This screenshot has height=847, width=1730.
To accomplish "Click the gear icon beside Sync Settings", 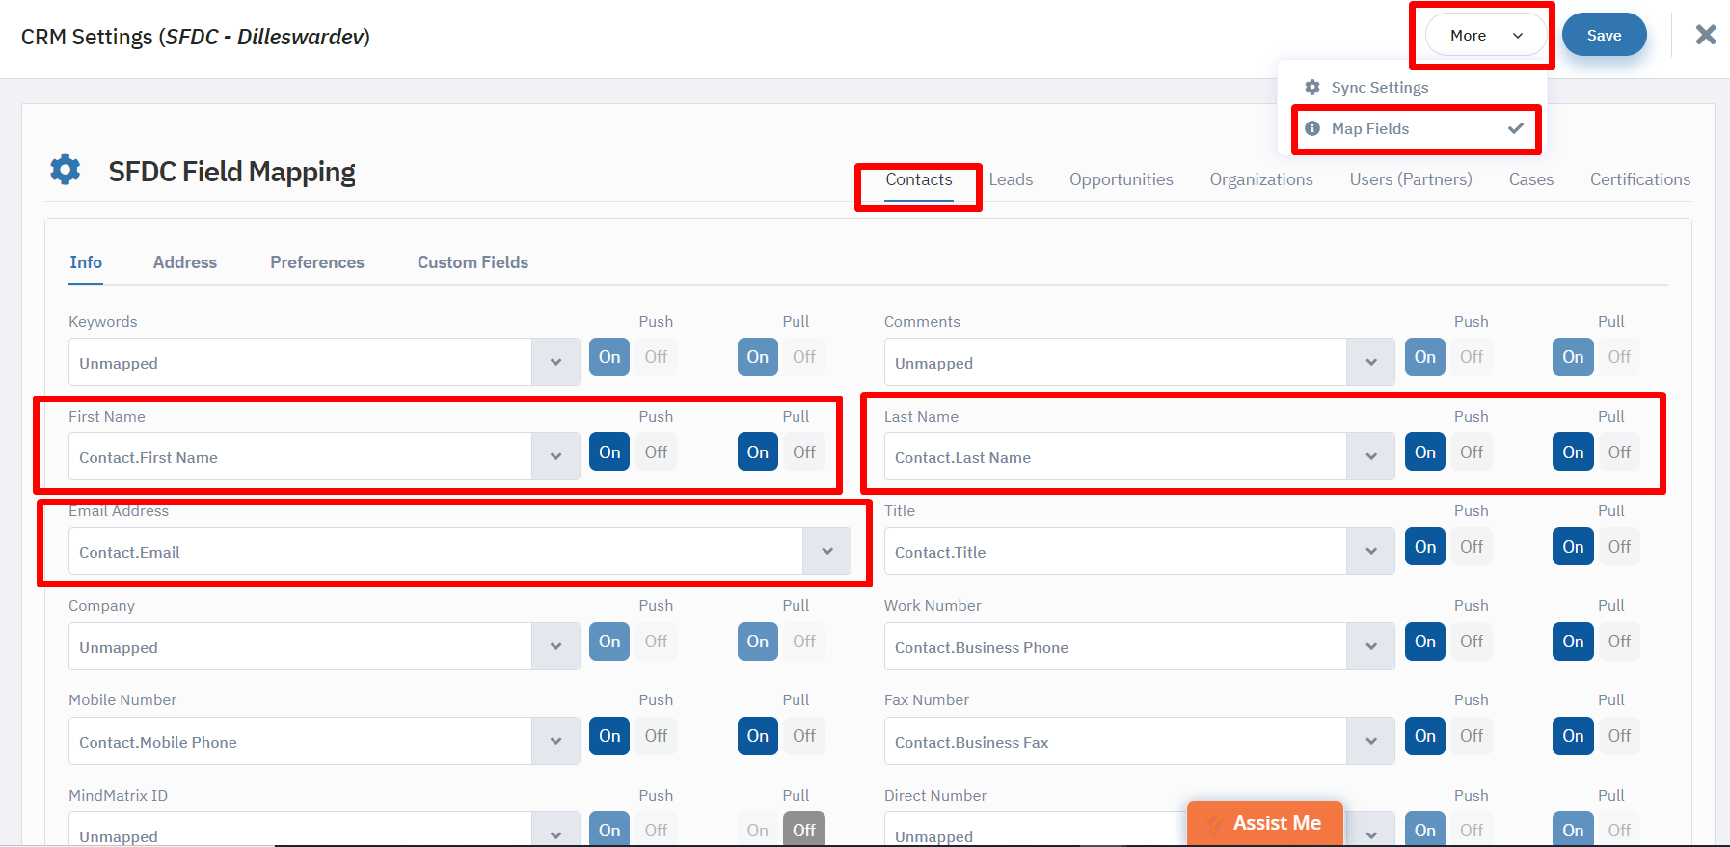I will [x=1312, y=87].
